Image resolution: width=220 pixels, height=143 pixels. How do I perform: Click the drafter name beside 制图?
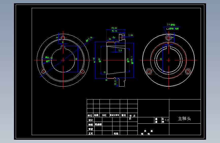(x=98, y=124)
